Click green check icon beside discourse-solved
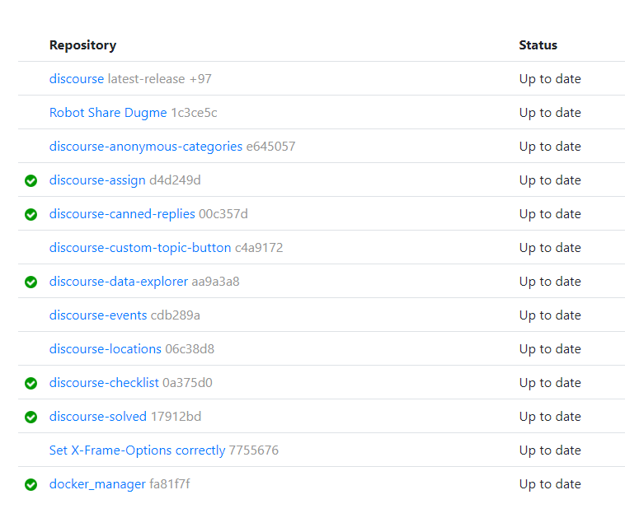The image size is (625, 518). click(x=31, y=417)
